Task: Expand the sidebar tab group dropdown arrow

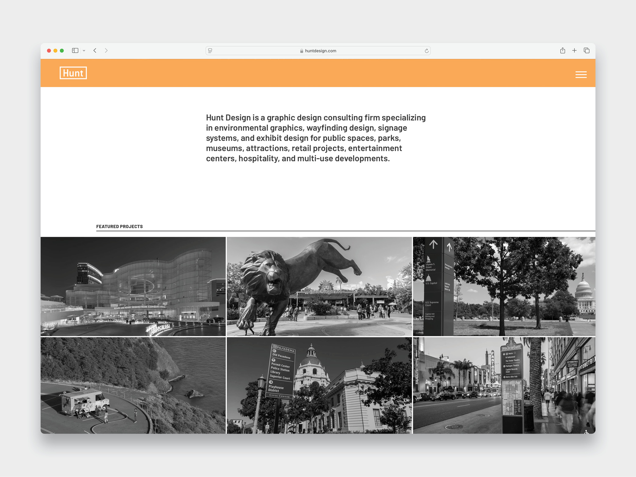Action: pyautogui.click(x=84, y=51)
